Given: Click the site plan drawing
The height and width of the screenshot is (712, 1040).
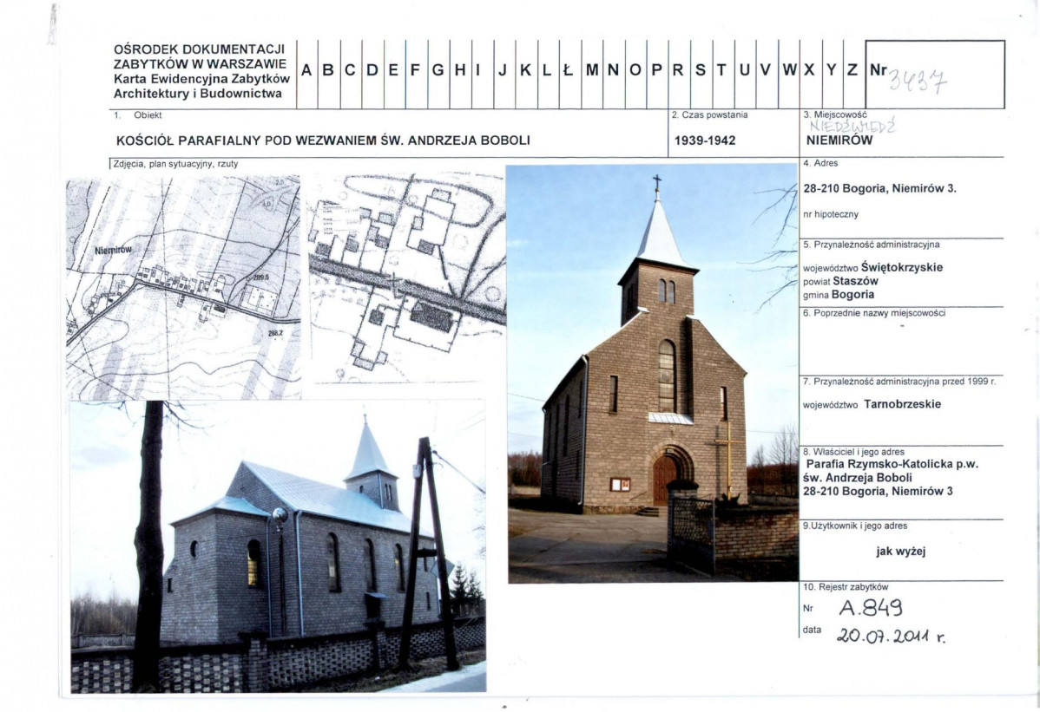Looking at the screenshot, I should coord(407,278).
